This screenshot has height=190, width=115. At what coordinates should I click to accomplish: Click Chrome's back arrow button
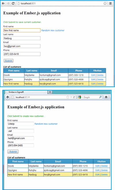tap(3, 3)
